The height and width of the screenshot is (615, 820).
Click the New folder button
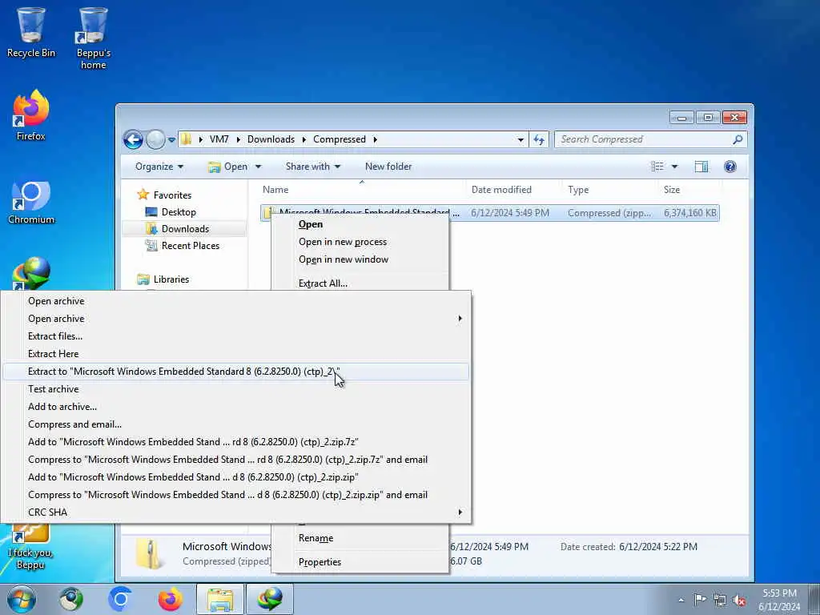click(388, 167)
